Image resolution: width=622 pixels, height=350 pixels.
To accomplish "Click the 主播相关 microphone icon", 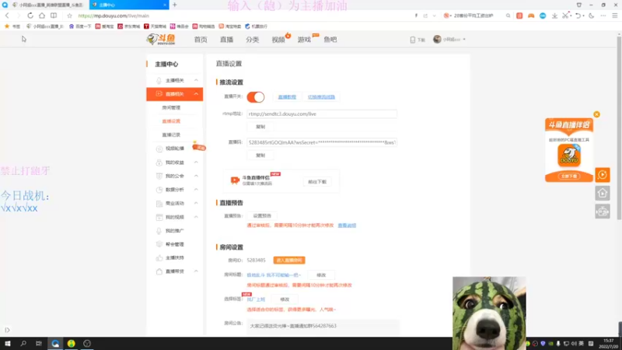I will tap(159, 81).
